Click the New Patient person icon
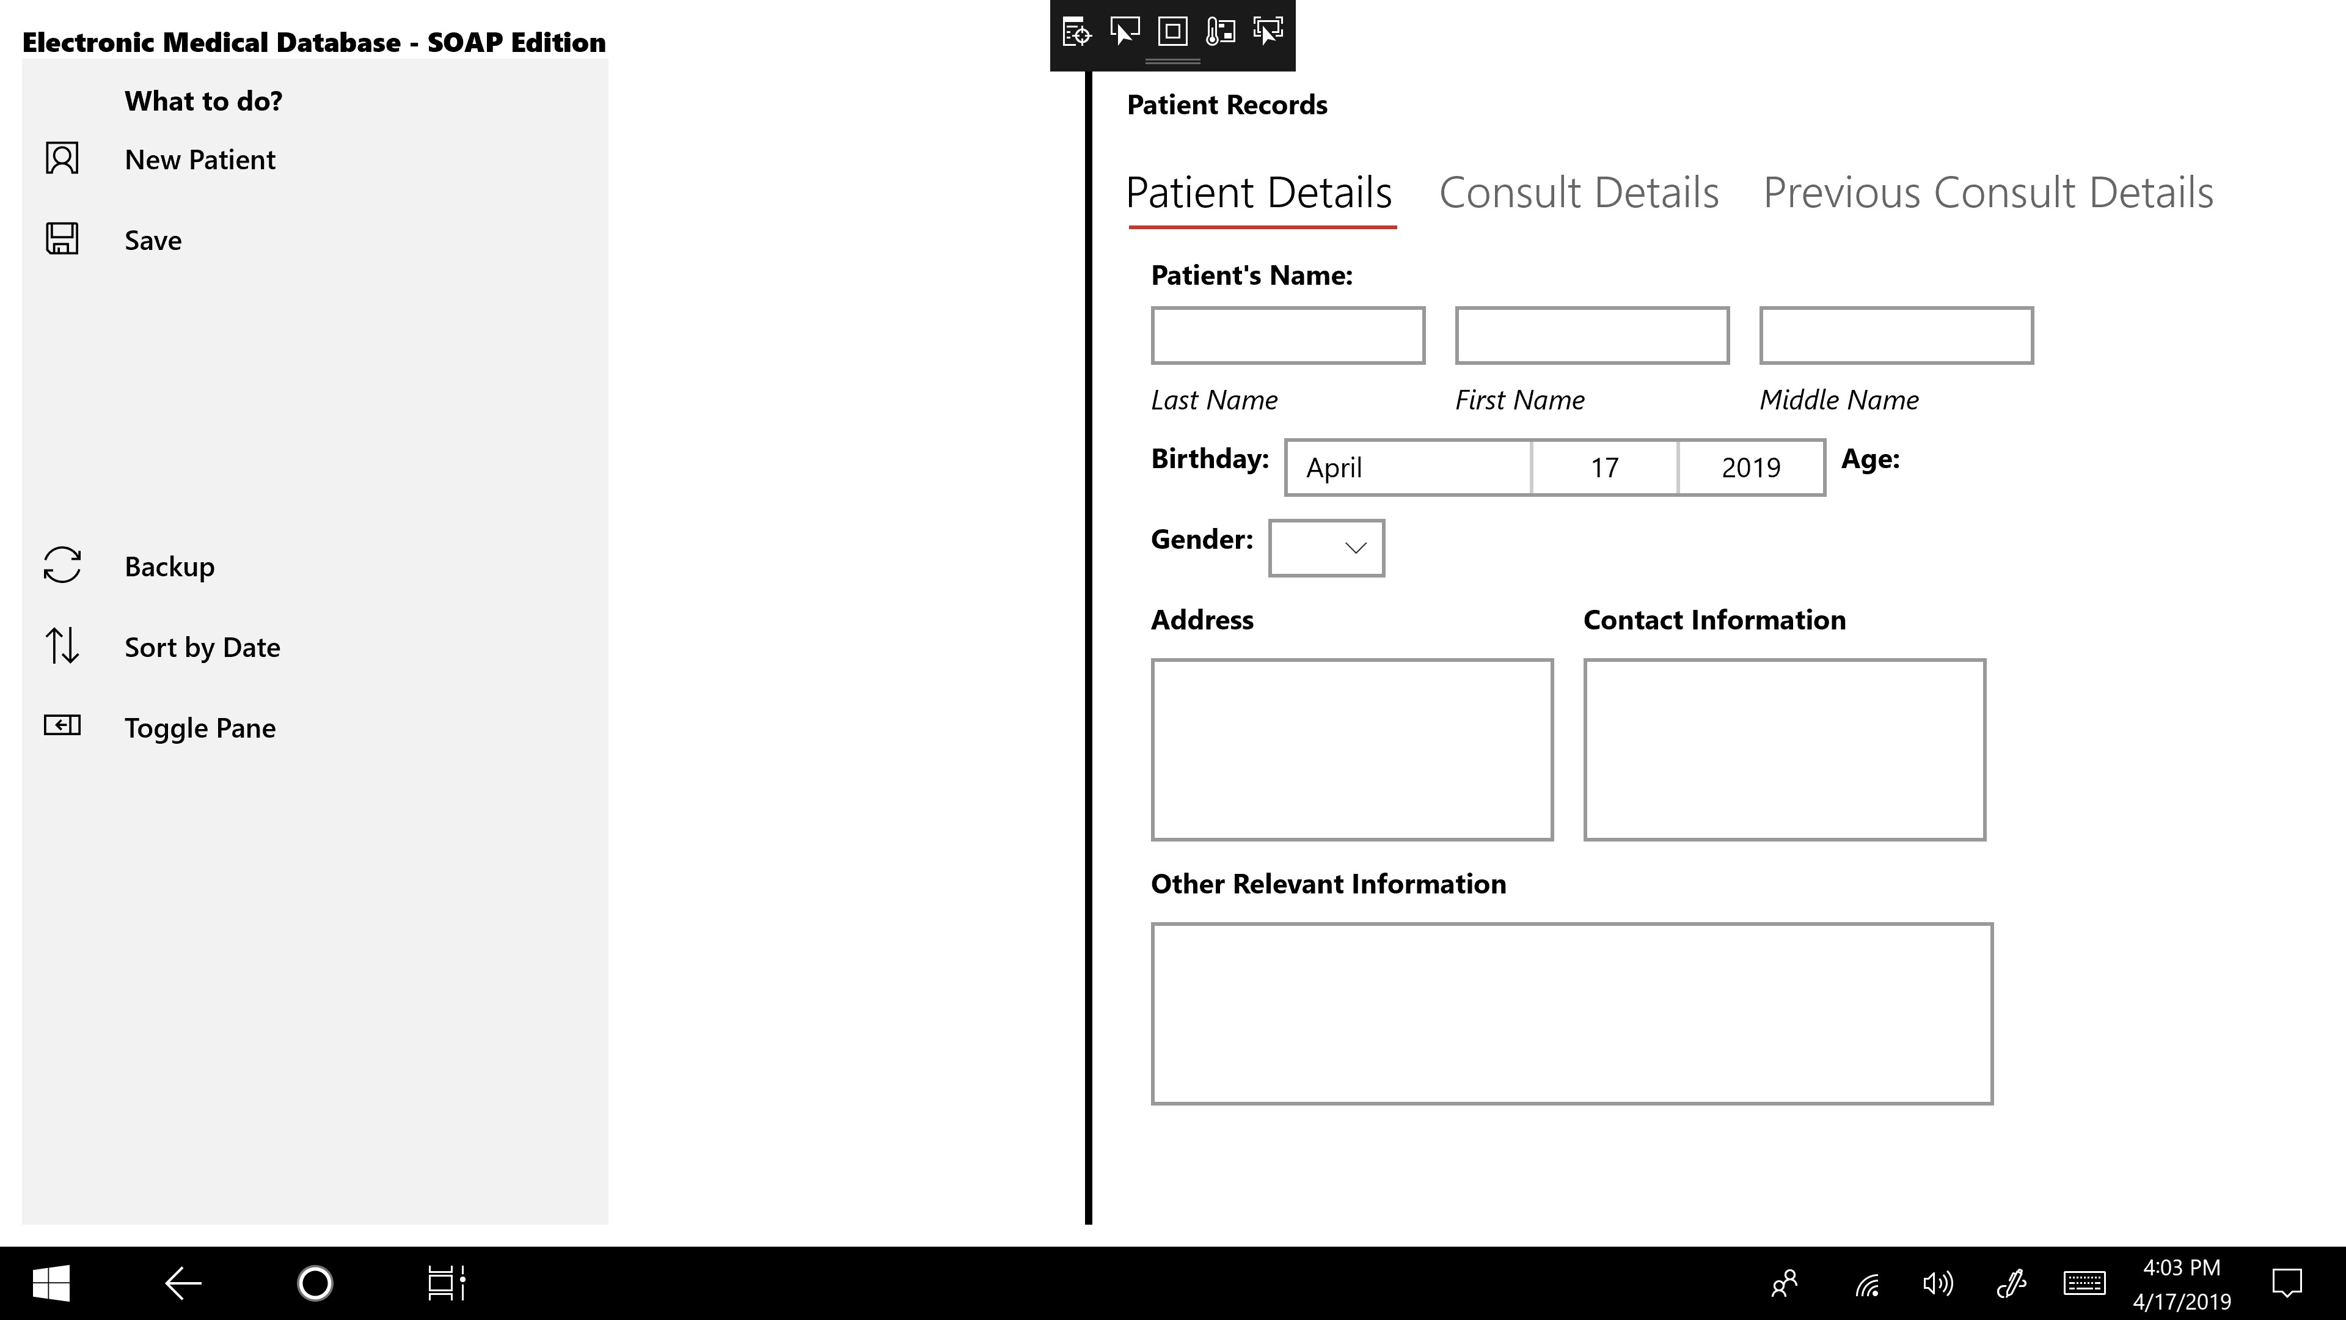 (x=62, y=158)
